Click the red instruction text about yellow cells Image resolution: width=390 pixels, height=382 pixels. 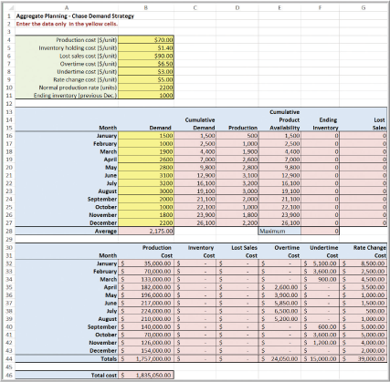pos(67,24)
